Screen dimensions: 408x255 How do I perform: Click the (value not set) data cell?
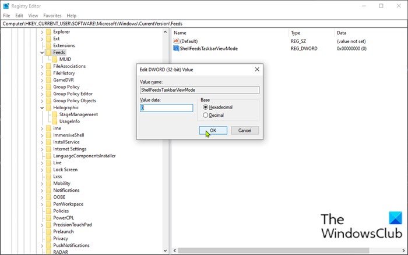[351, 41]
